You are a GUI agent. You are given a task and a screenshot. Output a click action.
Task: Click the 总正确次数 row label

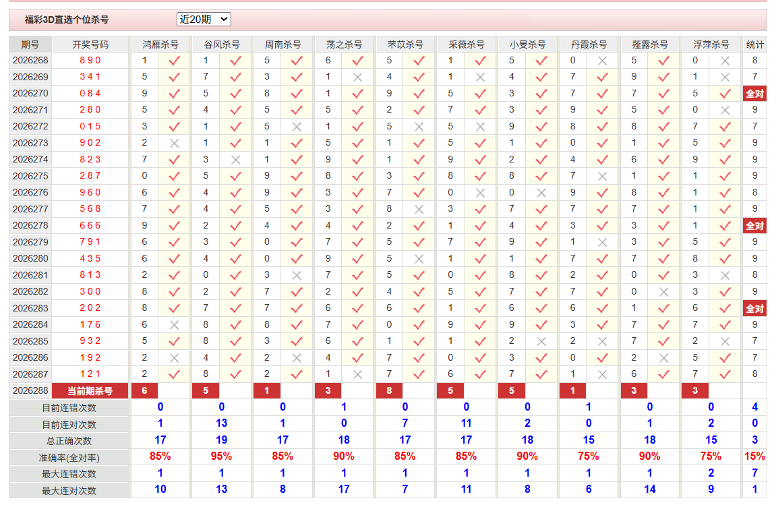click(x=69, y=441)
